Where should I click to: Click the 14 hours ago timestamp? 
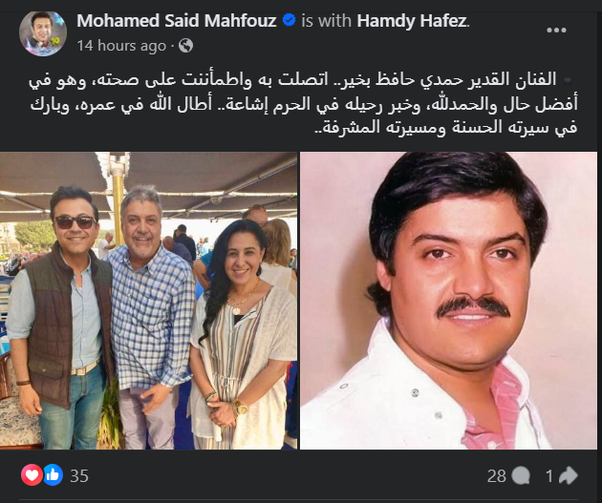tap(121, 46)
